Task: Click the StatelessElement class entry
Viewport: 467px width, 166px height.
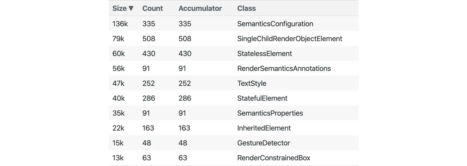Action: pos(265,54)
